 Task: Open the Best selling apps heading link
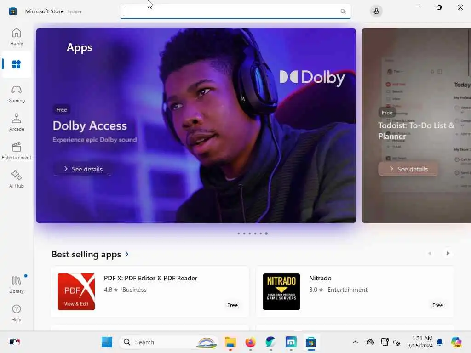[x=86, y=254]
